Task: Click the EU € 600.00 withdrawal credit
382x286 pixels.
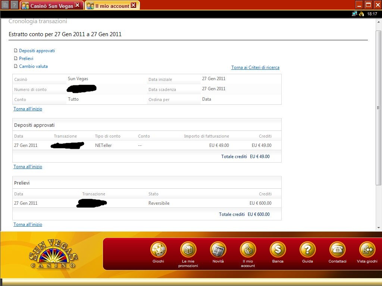Action: 260,203
